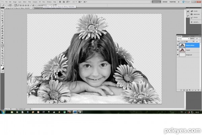This screenshot has width=202, height=135.
Task: Hide the Black & White layer
Action: (178, 45)
